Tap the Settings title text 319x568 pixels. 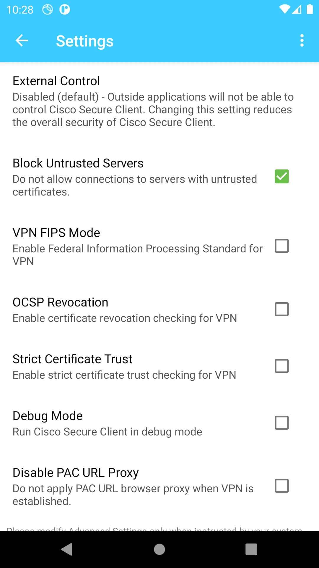85,41
